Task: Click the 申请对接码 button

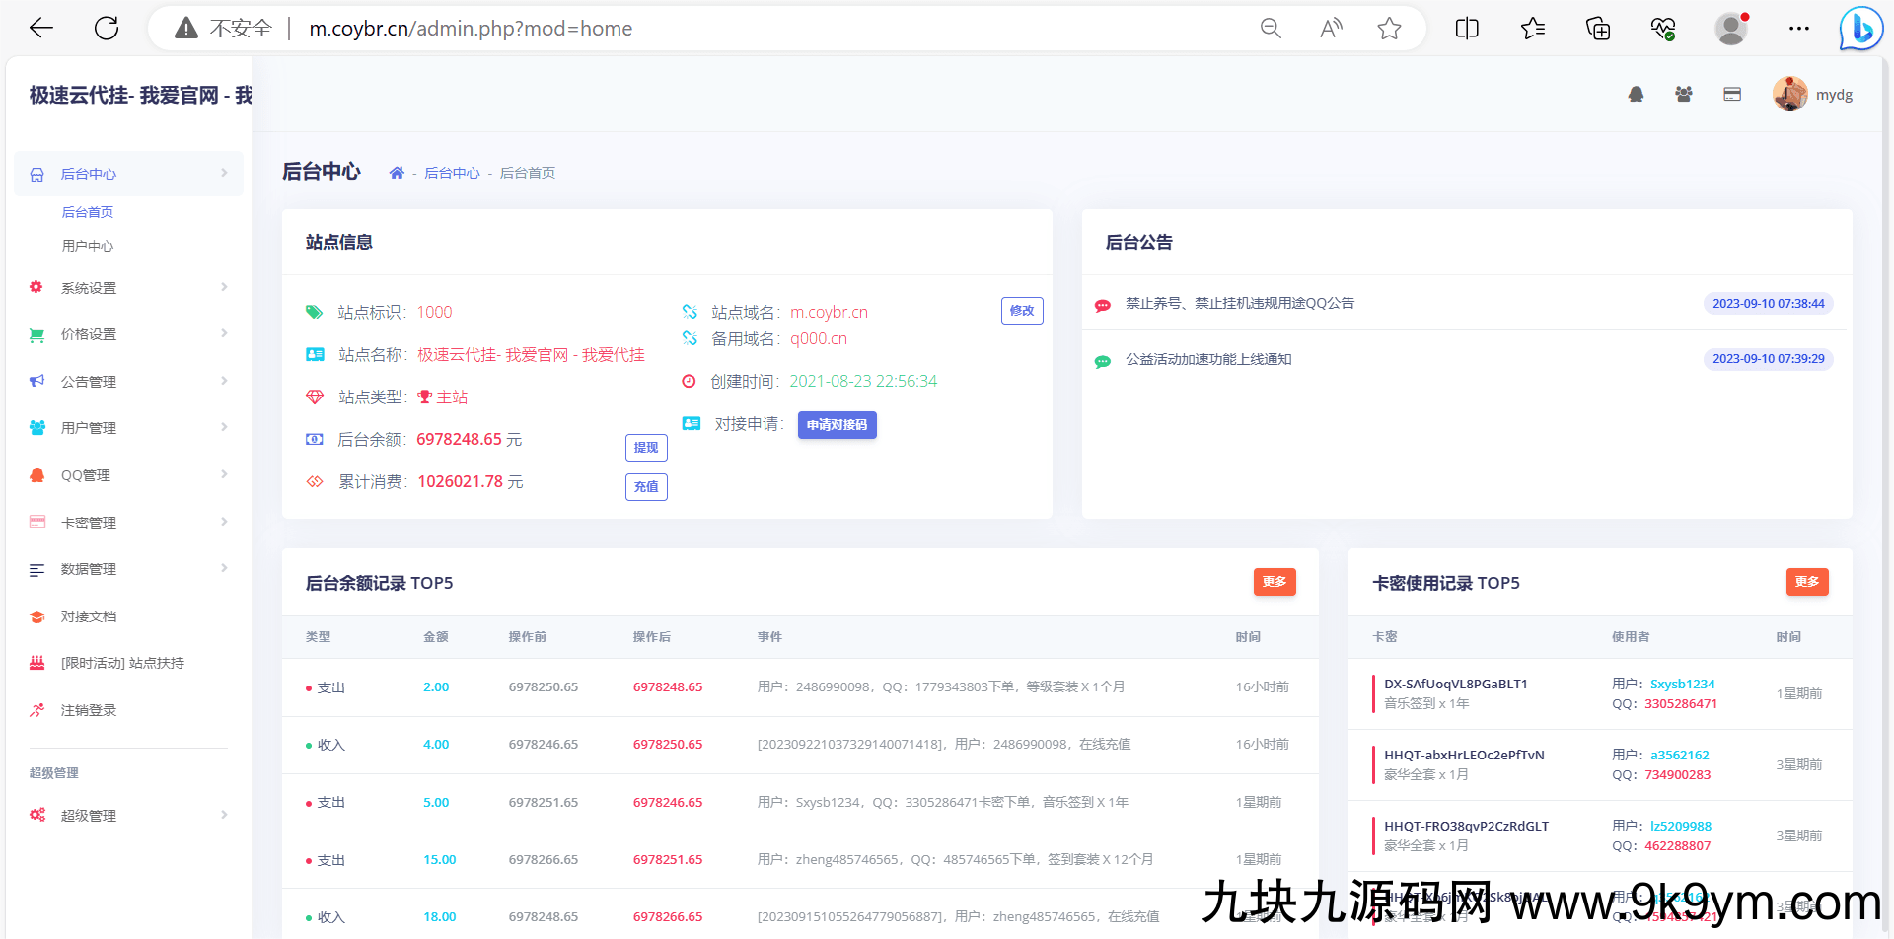Action: pyautogui.click(x=837, y=425)
